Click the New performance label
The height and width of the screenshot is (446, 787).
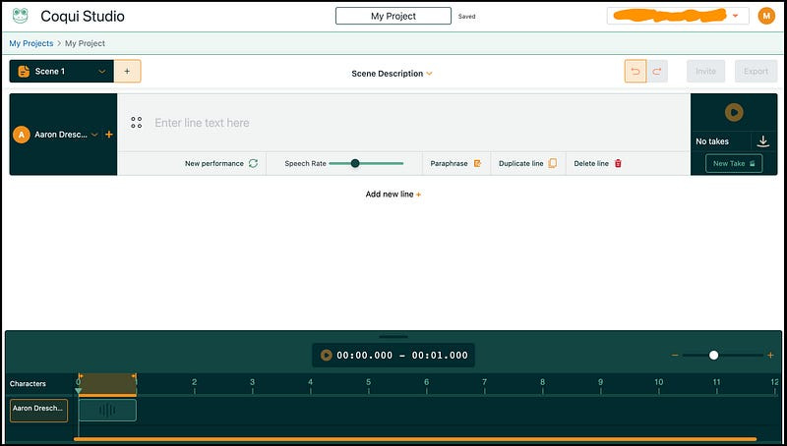[x=213, y=163]
